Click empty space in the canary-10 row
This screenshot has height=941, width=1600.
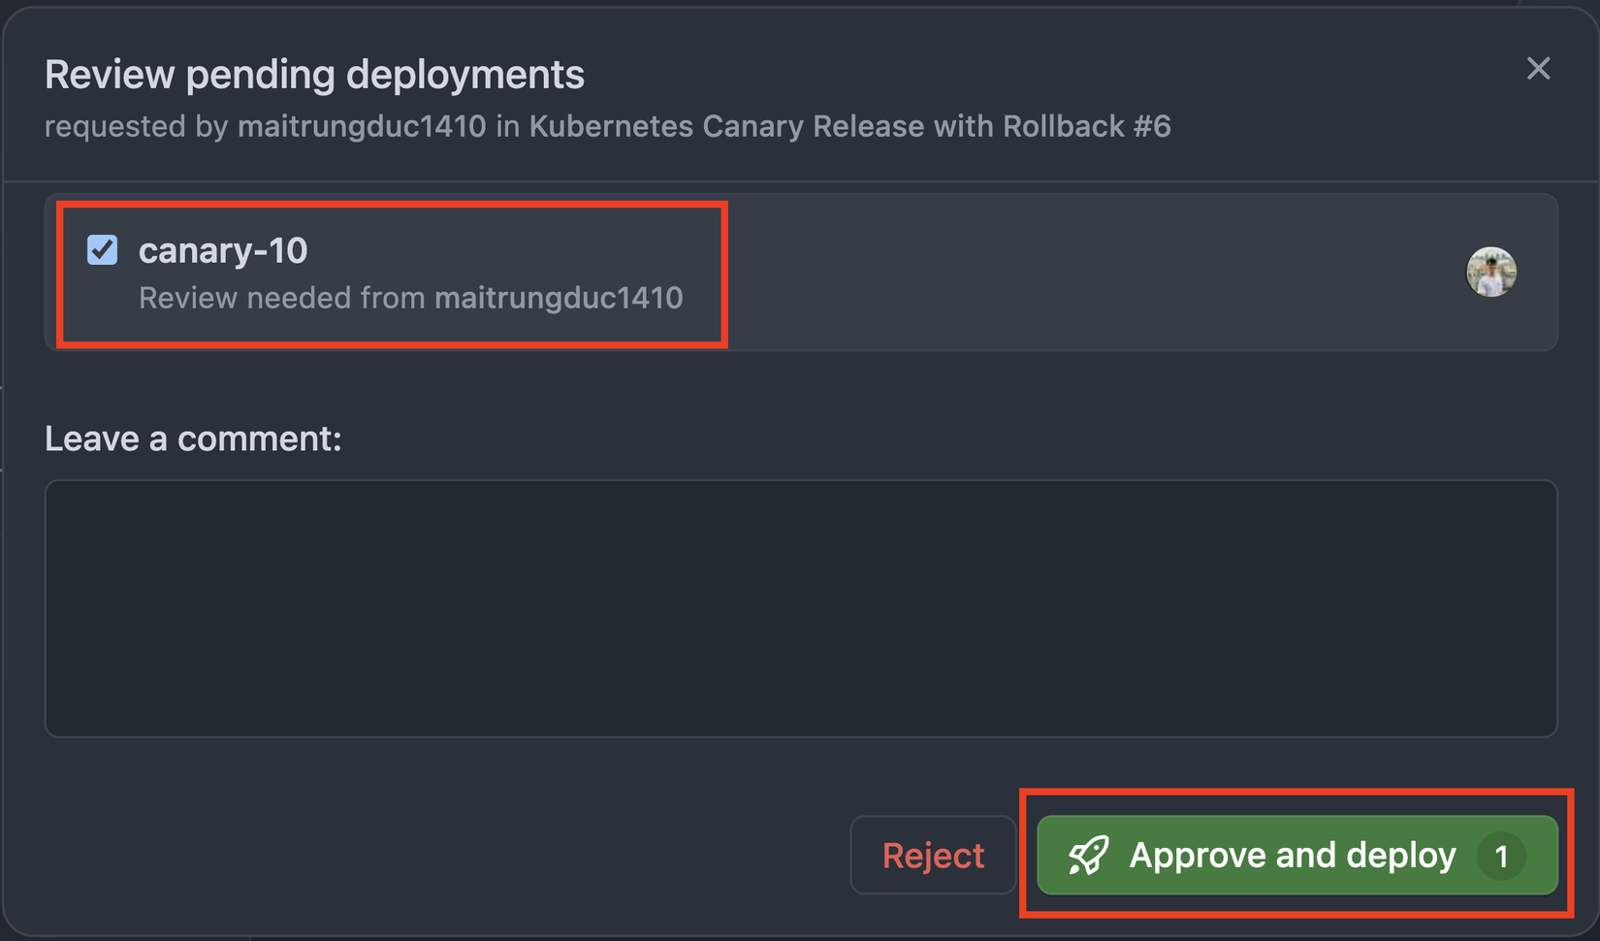[1067, 272]
